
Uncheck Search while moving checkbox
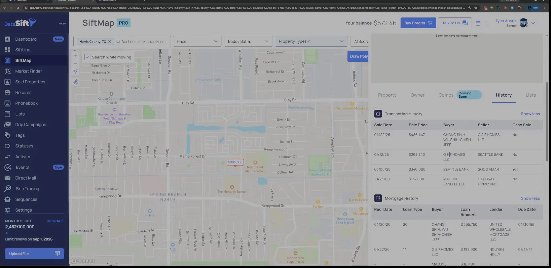(x=87, y=57)
